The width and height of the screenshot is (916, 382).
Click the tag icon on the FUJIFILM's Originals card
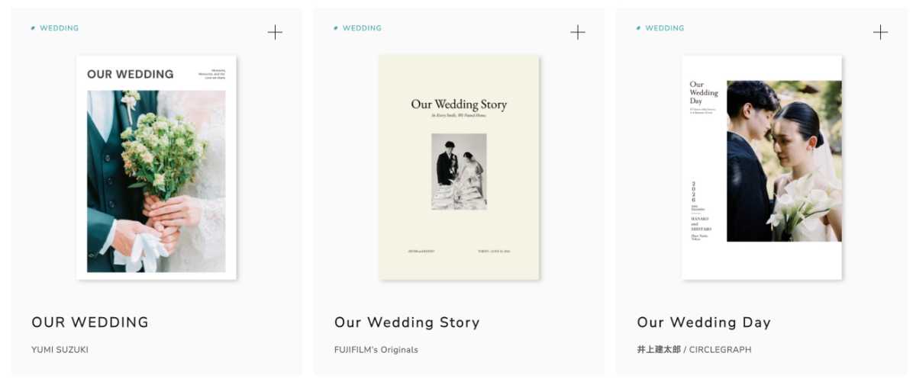(336, 28)
